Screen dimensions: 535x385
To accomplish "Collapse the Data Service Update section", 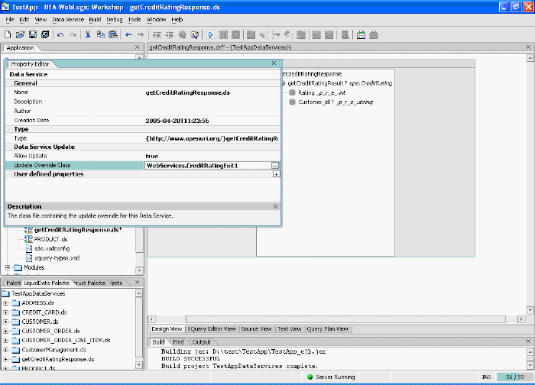I will (x=9, y=147).
